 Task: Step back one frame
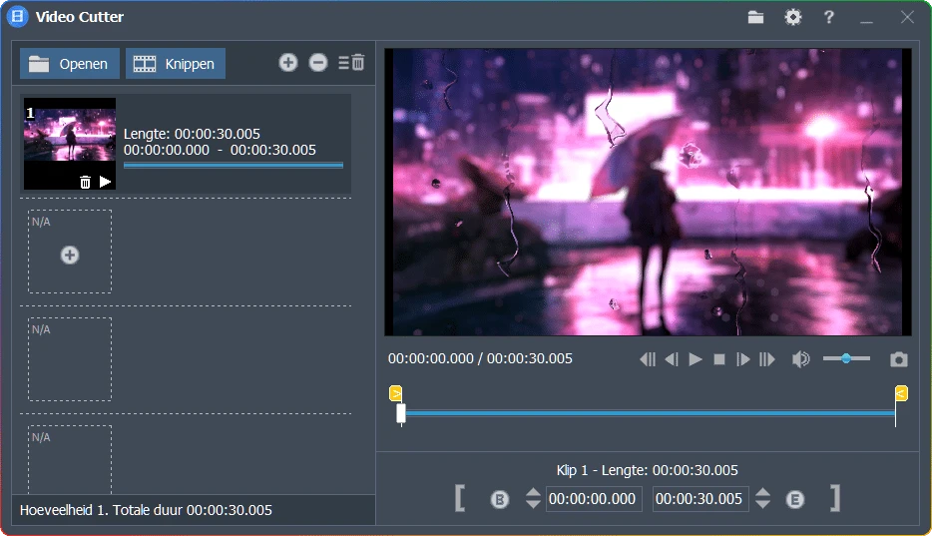pos(672,359)
